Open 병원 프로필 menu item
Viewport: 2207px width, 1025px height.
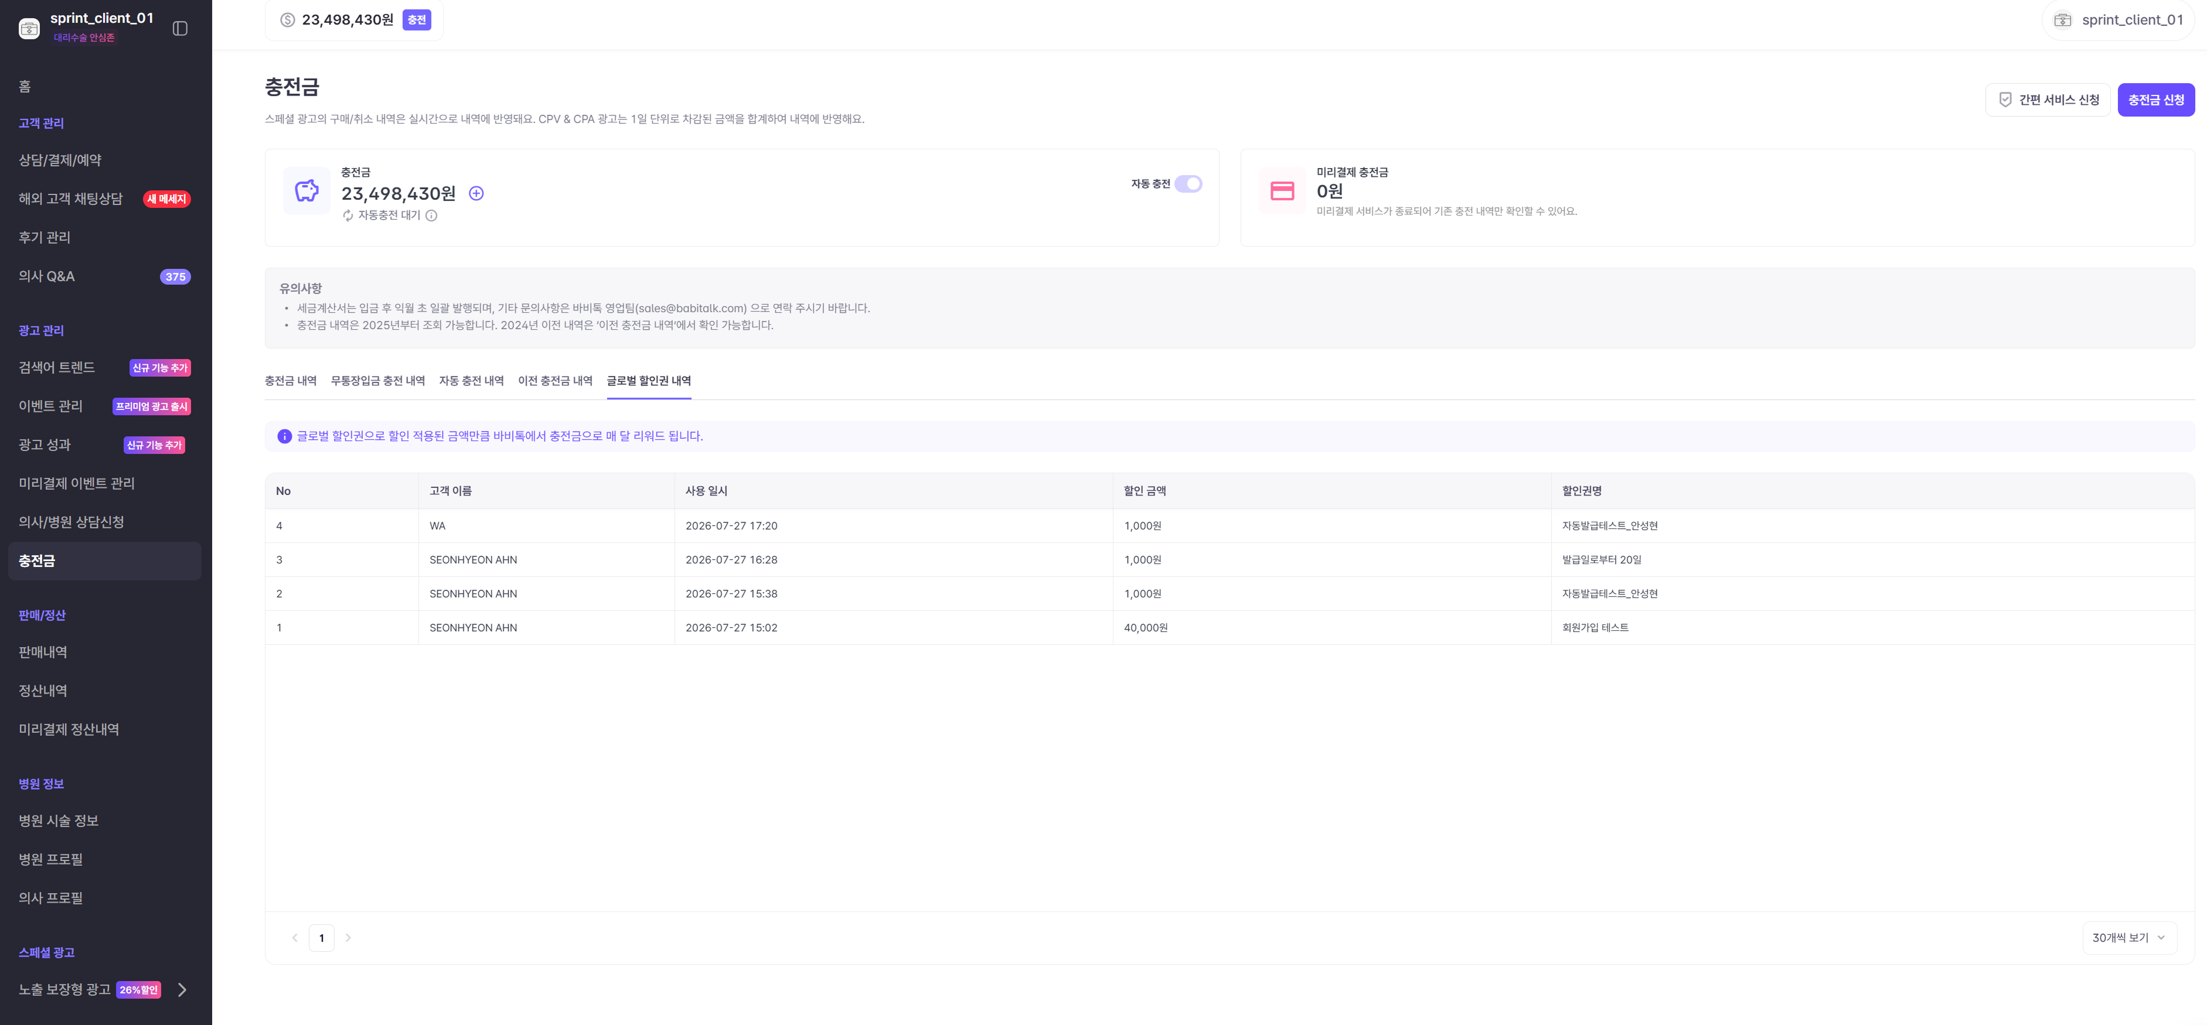[x=104, y=860]
